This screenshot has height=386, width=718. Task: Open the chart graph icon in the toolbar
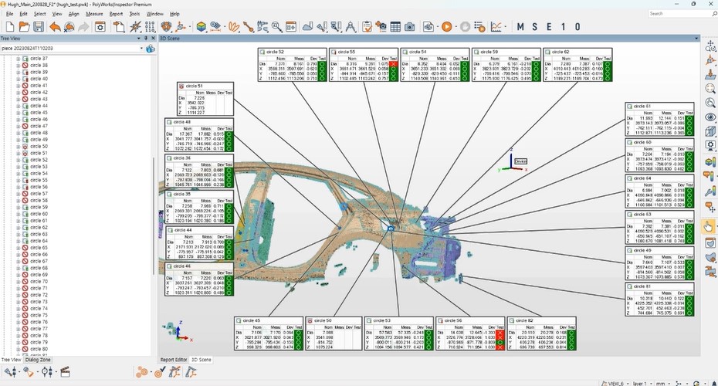[x=496, y=27]
